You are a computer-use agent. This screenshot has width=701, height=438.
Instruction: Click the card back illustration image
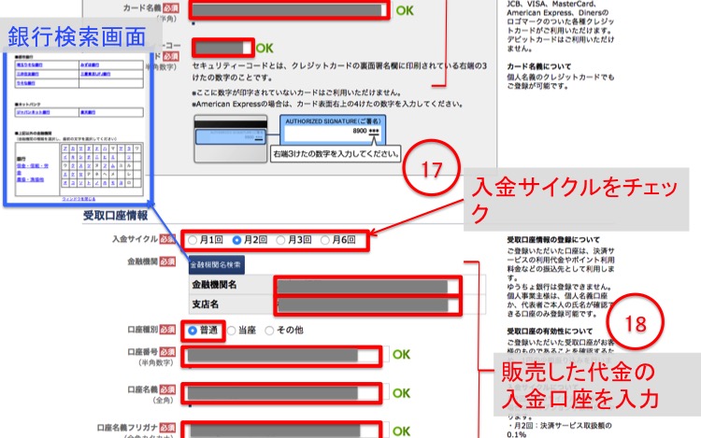tap(231, 138)
